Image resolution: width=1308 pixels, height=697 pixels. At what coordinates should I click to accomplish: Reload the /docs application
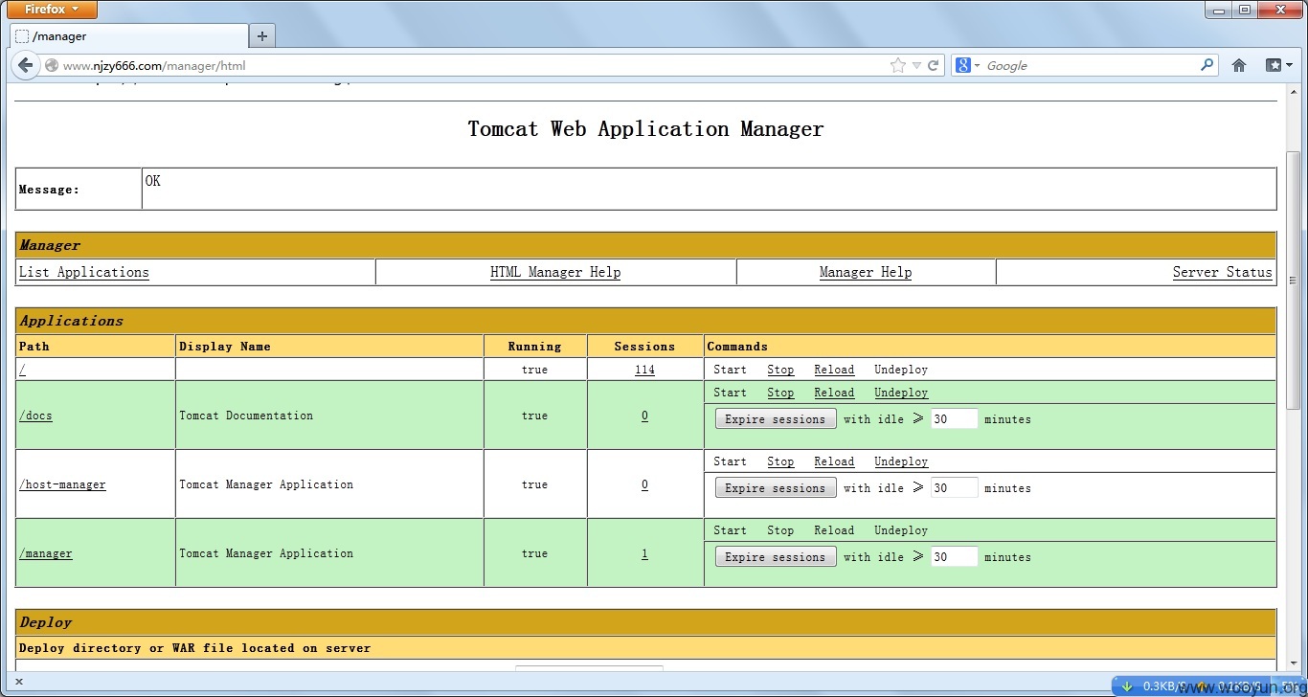(x=834, y=393)
